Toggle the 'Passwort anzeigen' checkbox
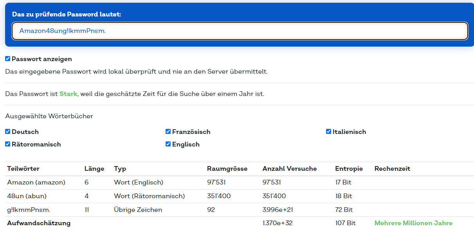The image size is (474, 235). click(7, 59)
